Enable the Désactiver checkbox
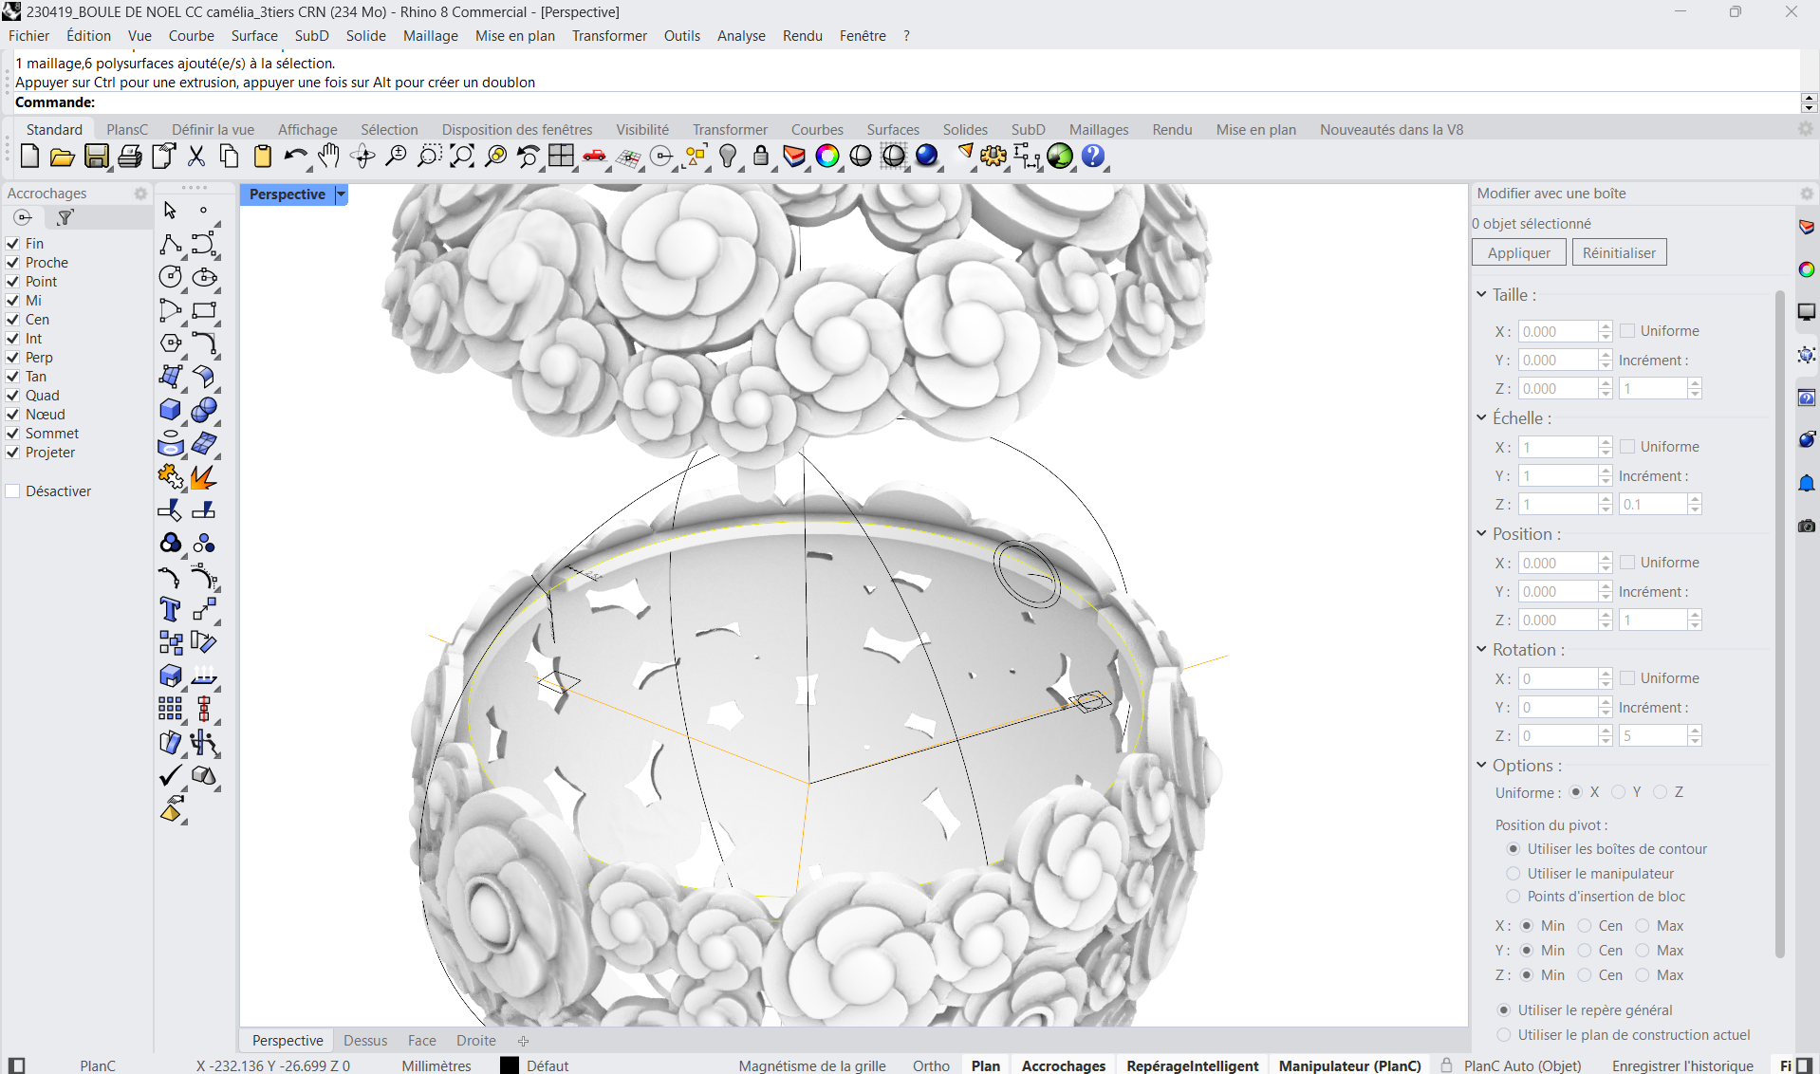Viewport: 1820px width, 1074px height. tap(13, 491)
